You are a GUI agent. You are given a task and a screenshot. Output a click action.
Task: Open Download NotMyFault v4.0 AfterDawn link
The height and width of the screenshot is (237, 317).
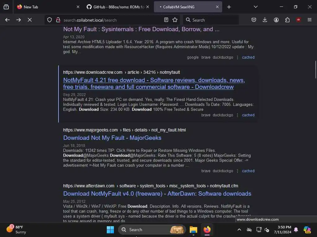coord(157,194)
